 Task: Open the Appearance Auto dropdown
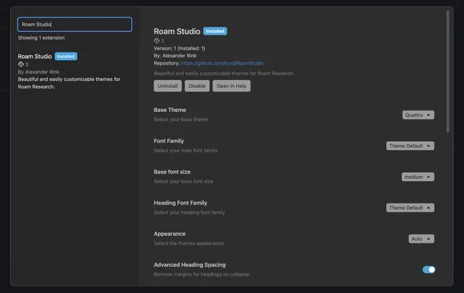pos(421,238)
